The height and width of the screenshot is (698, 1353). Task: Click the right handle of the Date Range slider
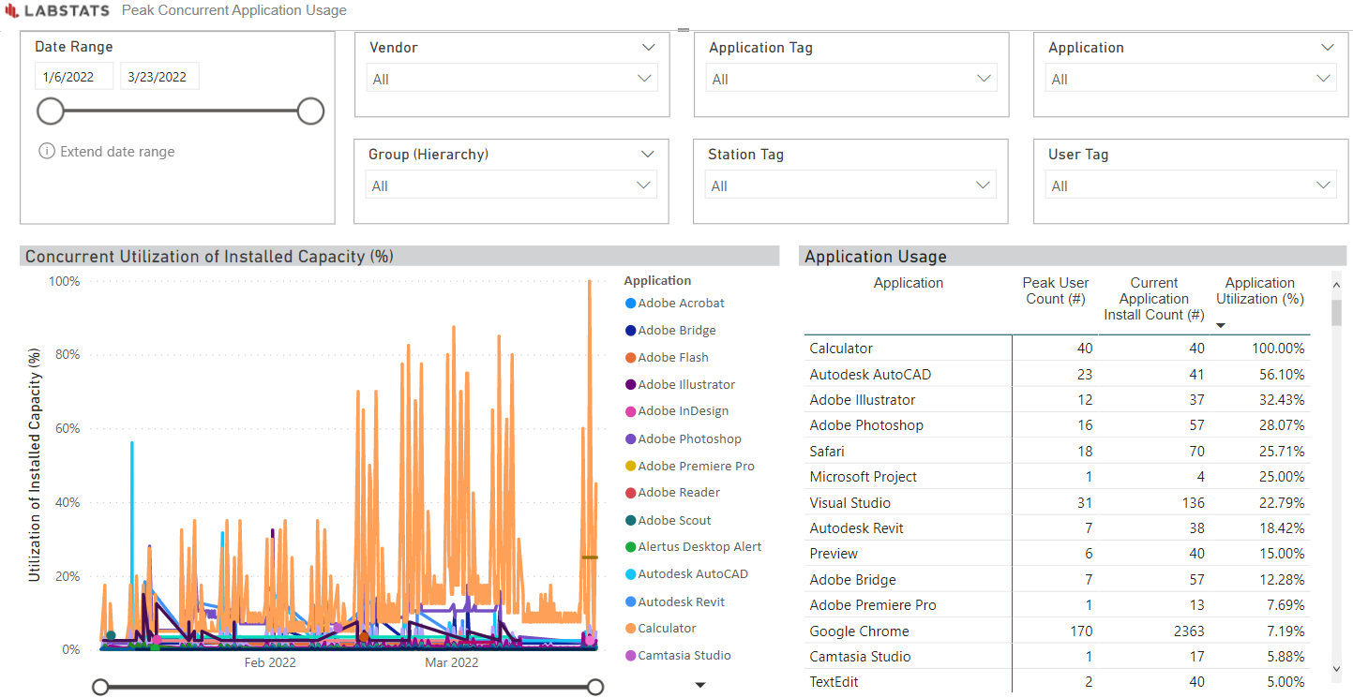(310, 111)
